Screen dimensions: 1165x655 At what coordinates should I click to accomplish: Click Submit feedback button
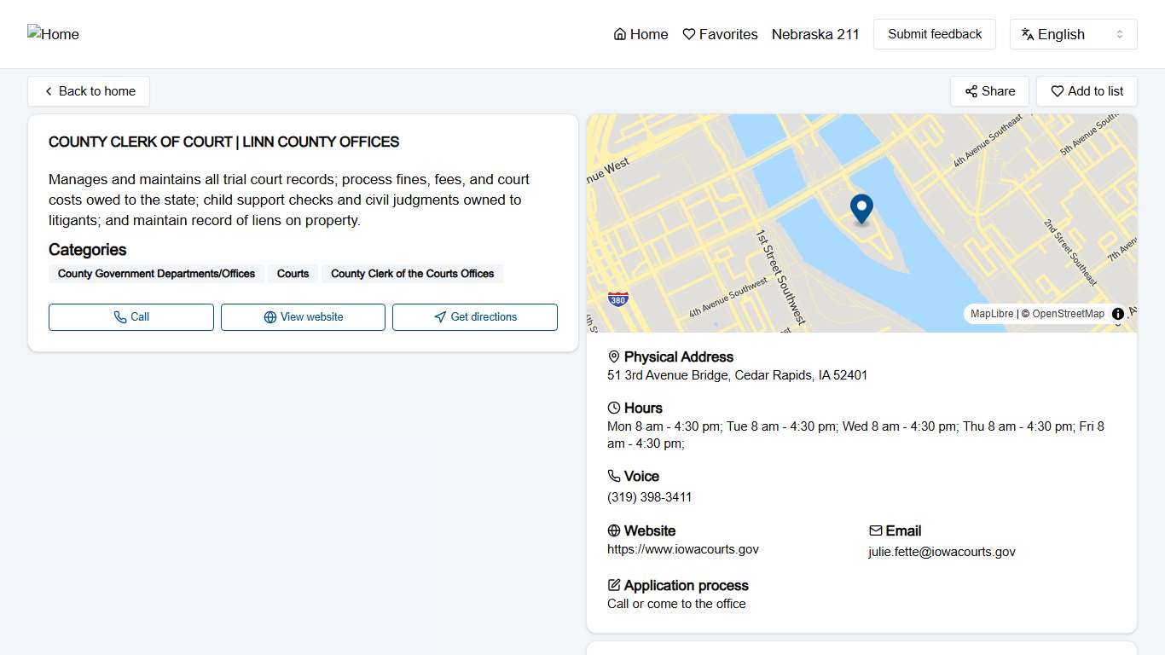(x=934, y=34)
